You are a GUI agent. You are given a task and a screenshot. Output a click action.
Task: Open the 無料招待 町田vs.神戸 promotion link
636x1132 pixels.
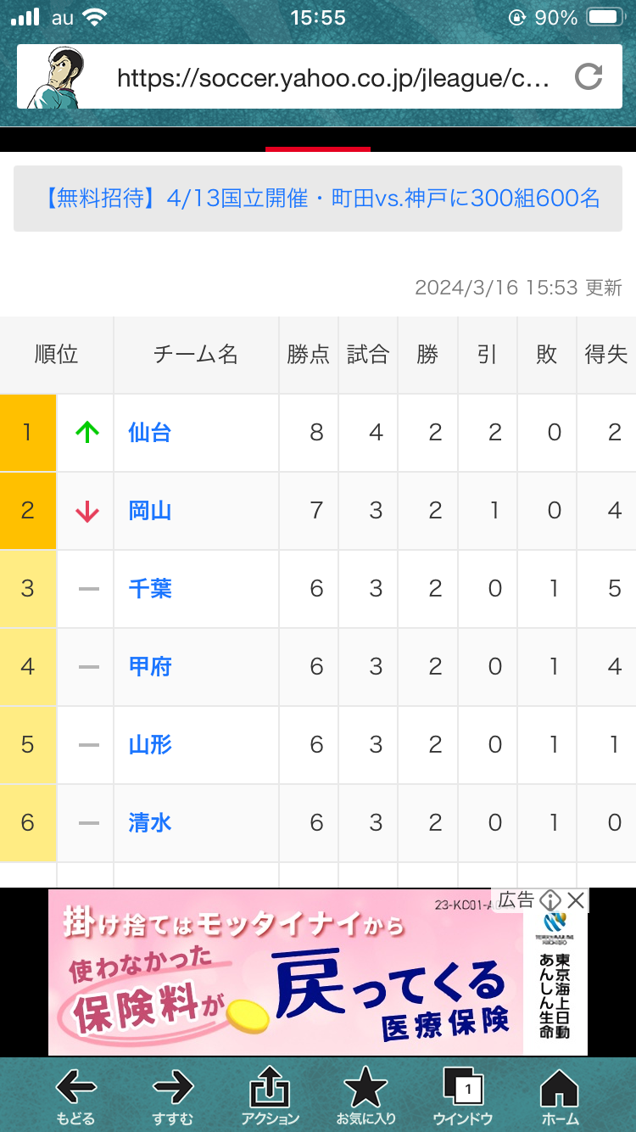pos(318,199)
